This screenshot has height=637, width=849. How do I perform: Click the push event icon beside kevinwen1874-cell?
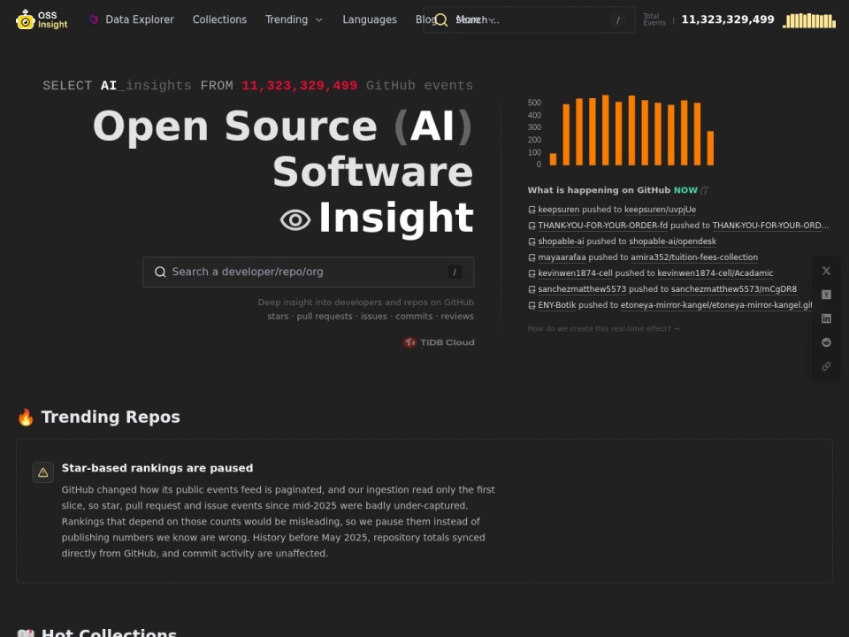point(532,274)
